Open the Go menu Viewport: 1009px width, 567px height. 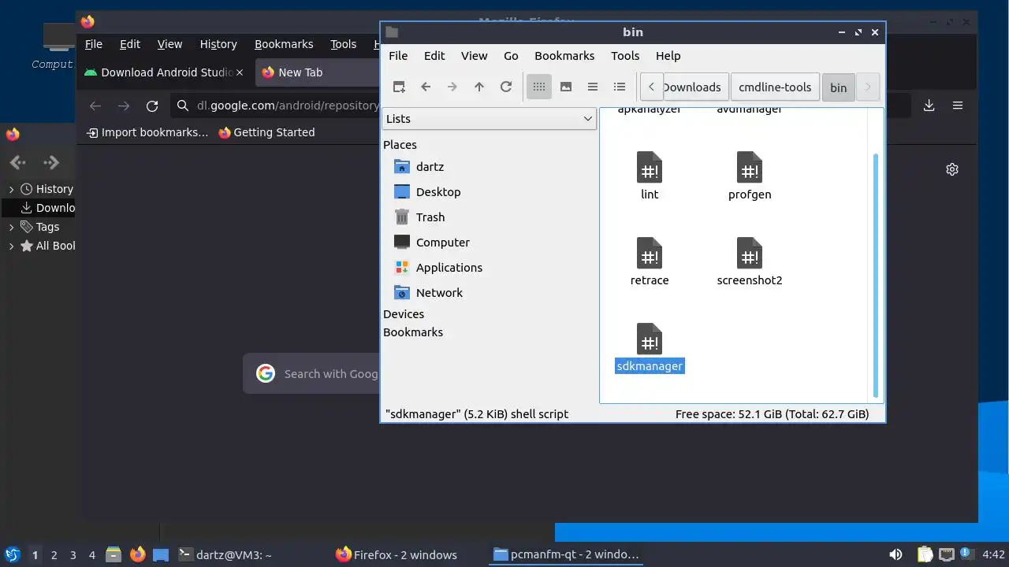click(x=511, y=56)
